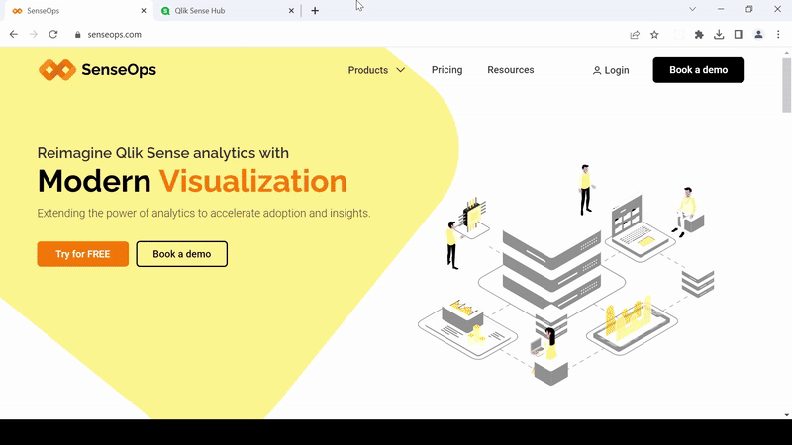This screenshot has width=792, height=445.
Task: Click the page vertical scrollbar thumb
Action: click(x=786, y=85)
